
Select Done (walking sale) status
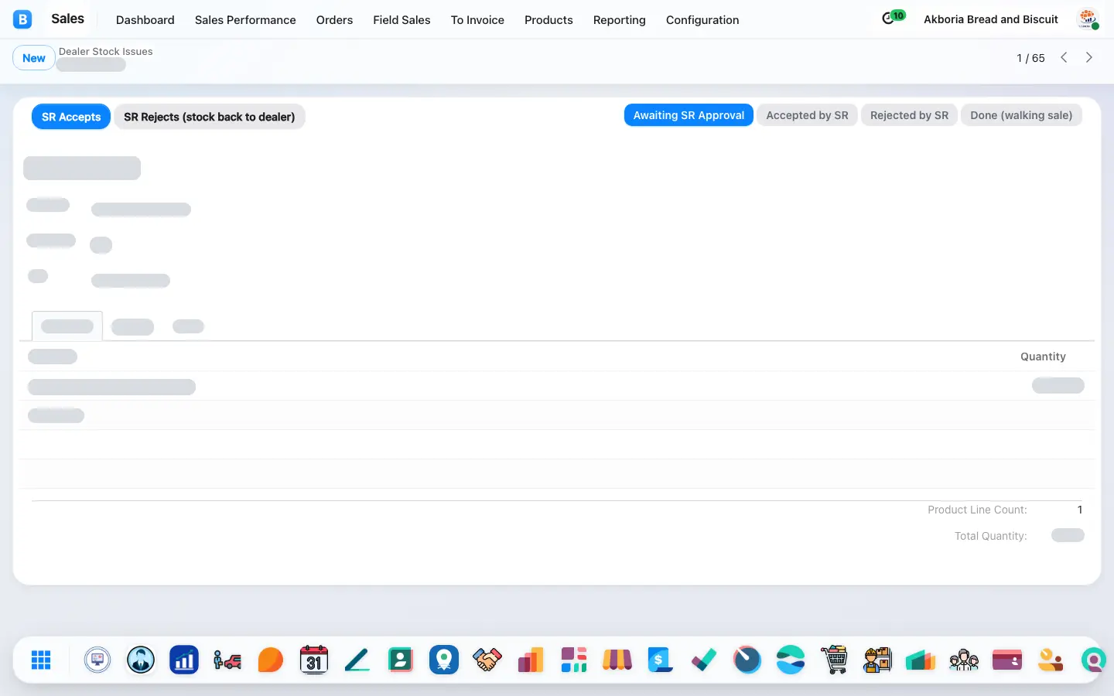(x=1021, y=115)
